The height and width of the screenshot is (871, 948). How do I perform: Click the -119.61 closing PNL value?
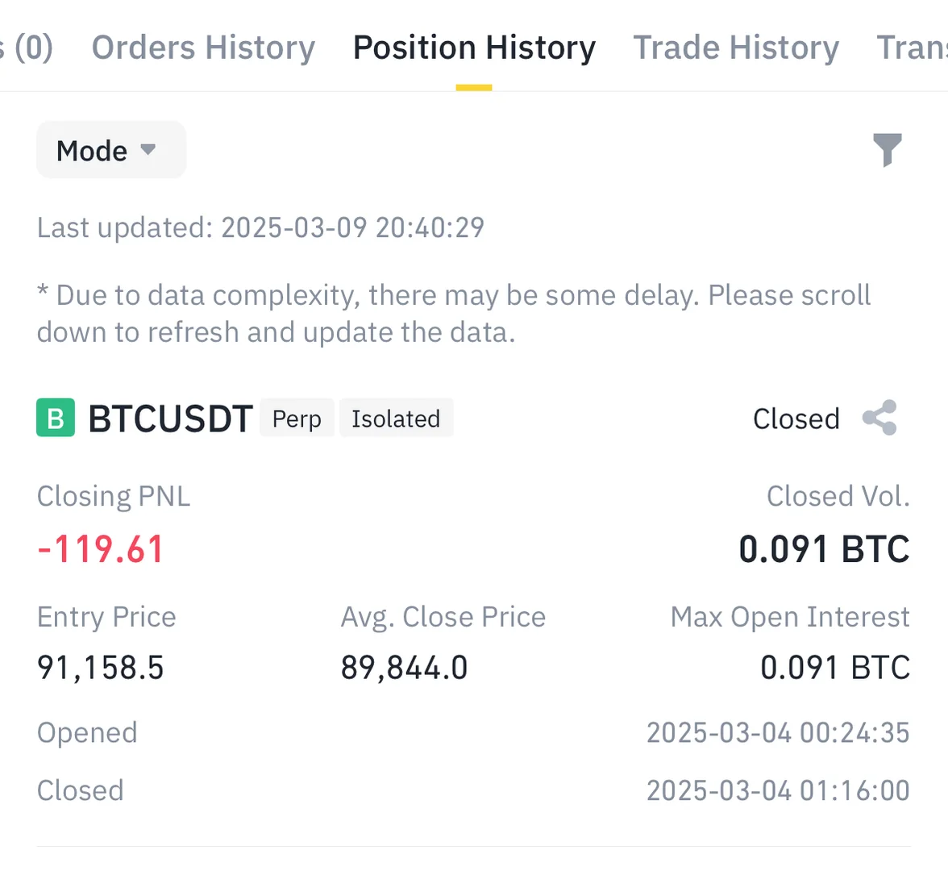click(101, 549)
